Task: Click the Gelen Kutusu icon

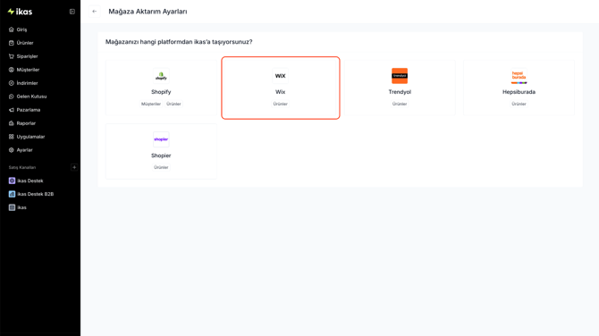Action: 12,97
